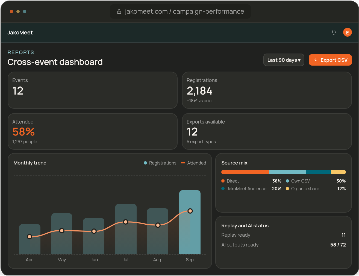
Task: Click the "5 export types" text
Action: pyautogui.click(x=201, y=142)
